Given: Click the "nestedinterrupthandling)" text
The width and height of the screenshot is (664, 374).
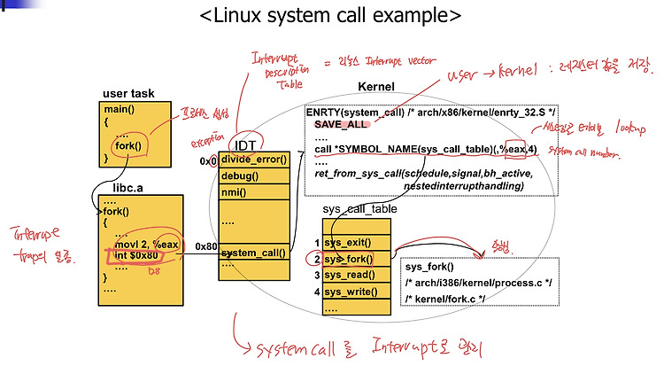Looking at the screenshot, I should click(x=464, y=186).
